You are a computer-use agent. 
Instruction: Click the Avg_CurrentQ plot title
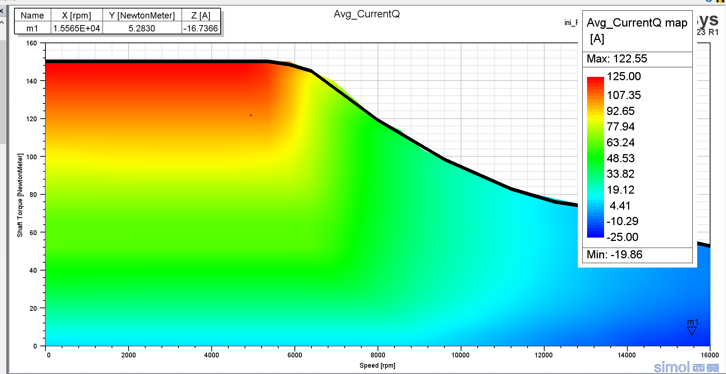click(367, 14)
